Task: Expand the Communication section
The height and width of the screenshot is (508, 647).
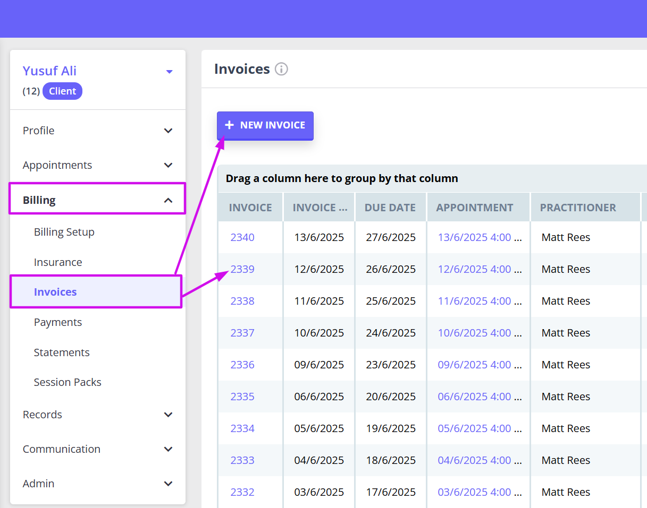Action: (98, 449)
